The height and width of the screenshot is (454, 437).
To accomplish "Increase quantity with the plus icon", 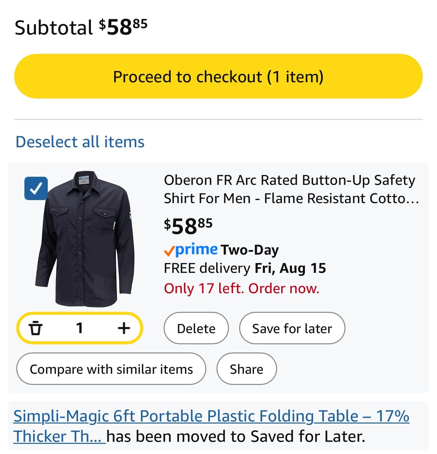I will [x=124, y=328].
